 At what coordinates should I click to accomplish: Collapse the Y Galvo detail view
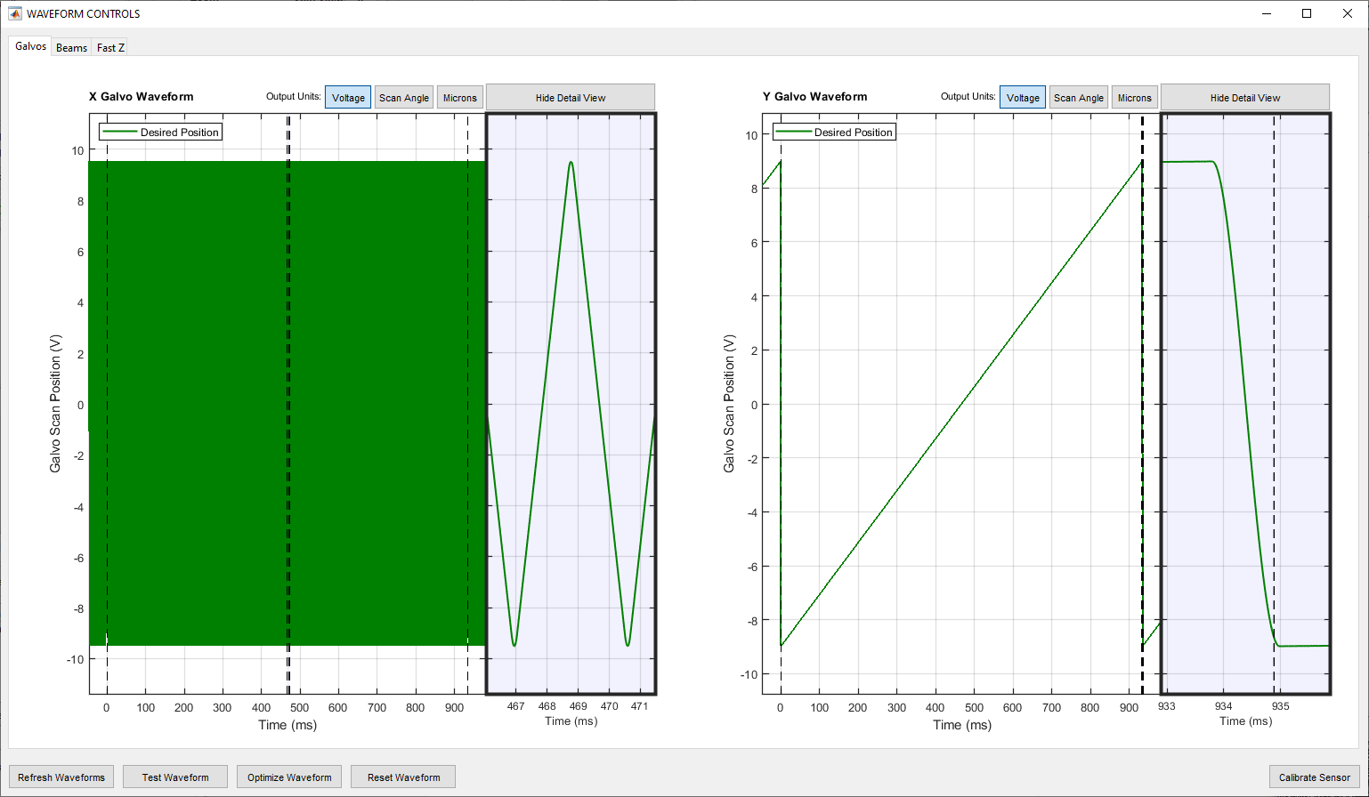tap(1244, 98)
